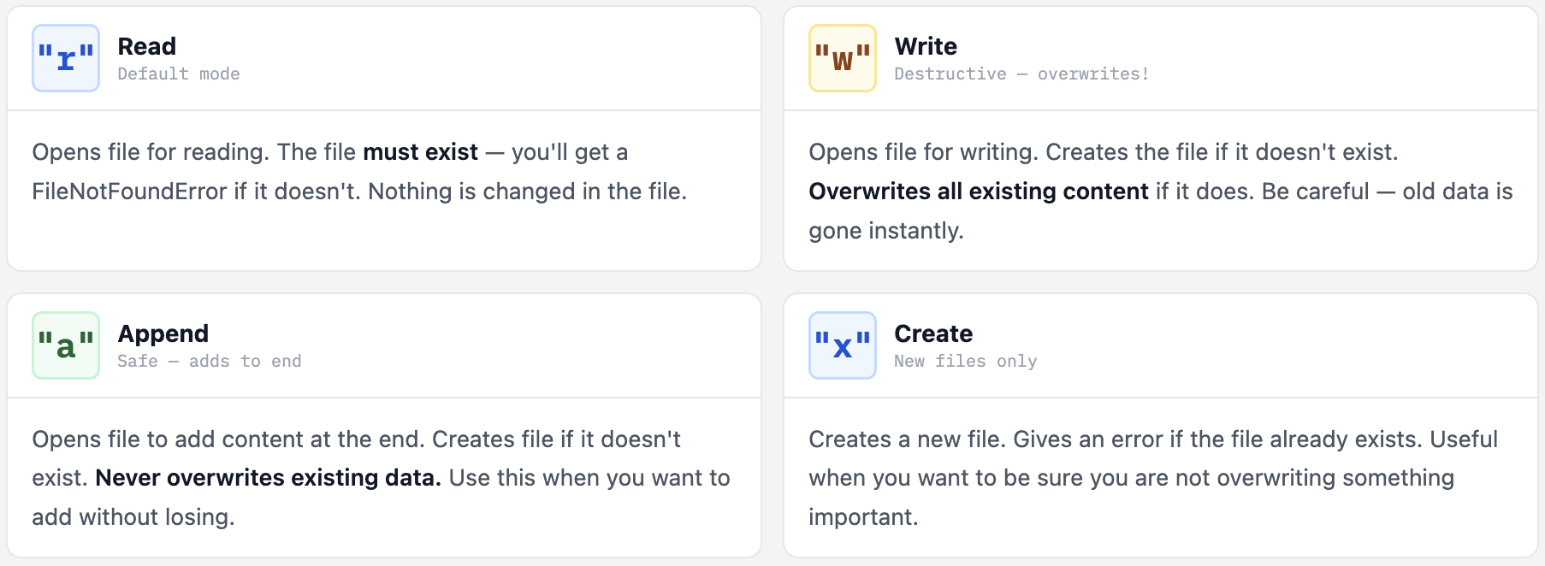1545x566 pixels.
Task: Click the "New files only" subtitle
Action: click(965, 362)
